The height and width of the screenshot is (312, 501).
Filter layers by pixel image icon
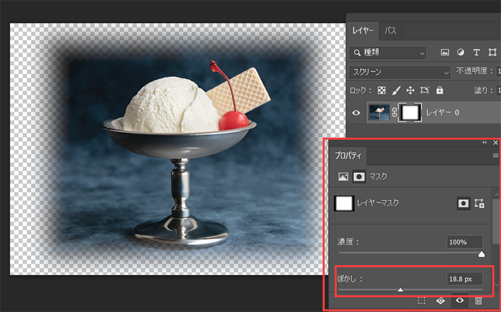[445, 53]
